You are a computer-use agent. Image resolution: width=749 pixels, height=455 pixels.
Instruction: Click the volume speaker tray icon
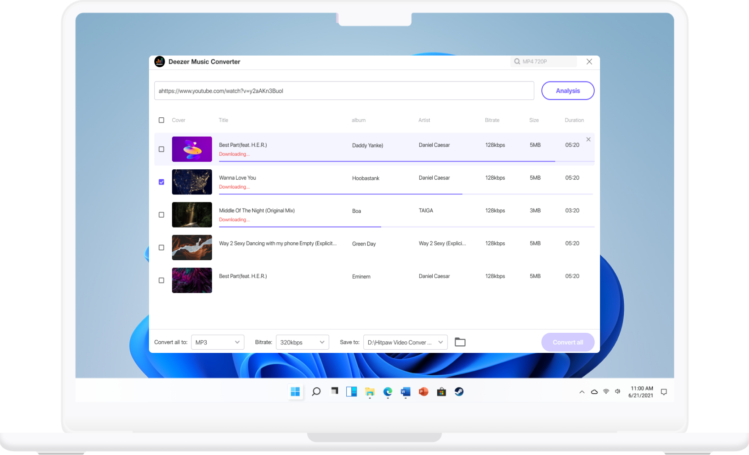coord(618,391)
